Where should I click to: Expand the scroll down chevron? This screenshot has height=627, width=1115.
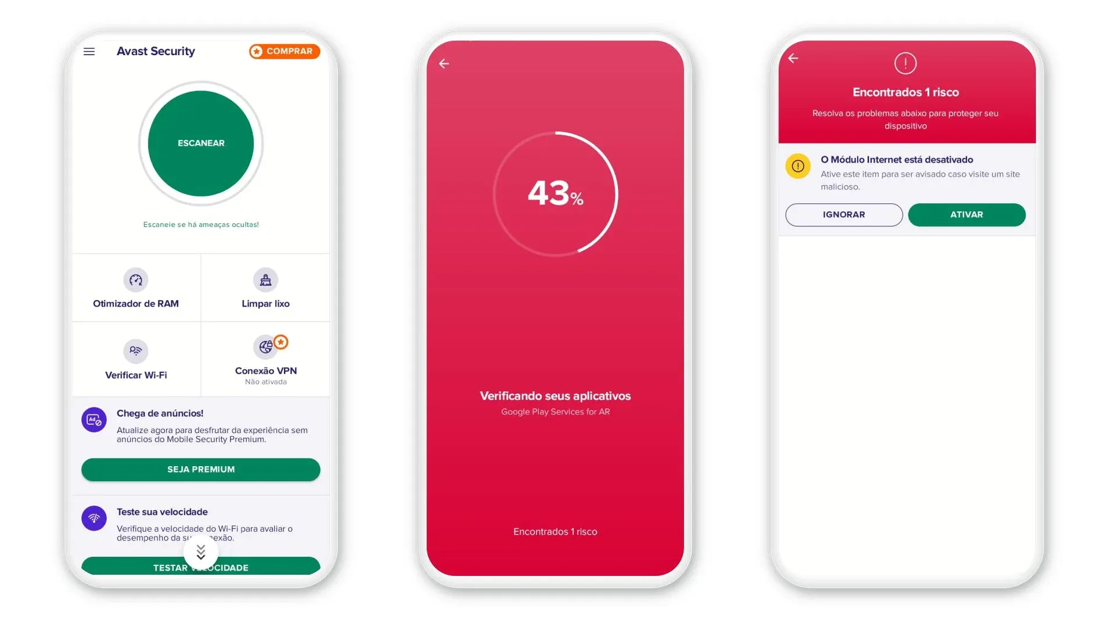[x=200, y=553]
